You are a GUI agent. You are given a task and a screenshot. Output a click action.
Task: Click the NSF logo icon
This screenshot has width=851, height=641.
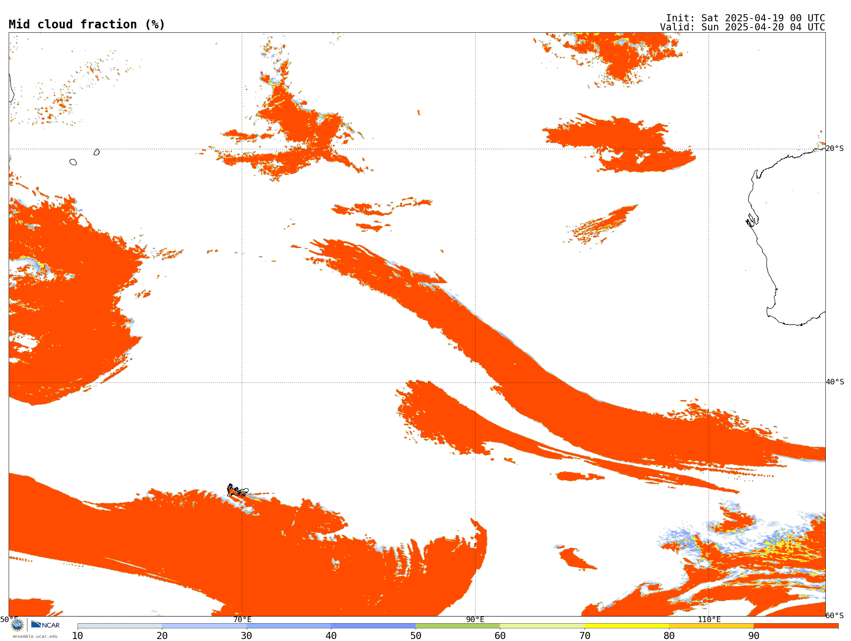tap(17, 625)
